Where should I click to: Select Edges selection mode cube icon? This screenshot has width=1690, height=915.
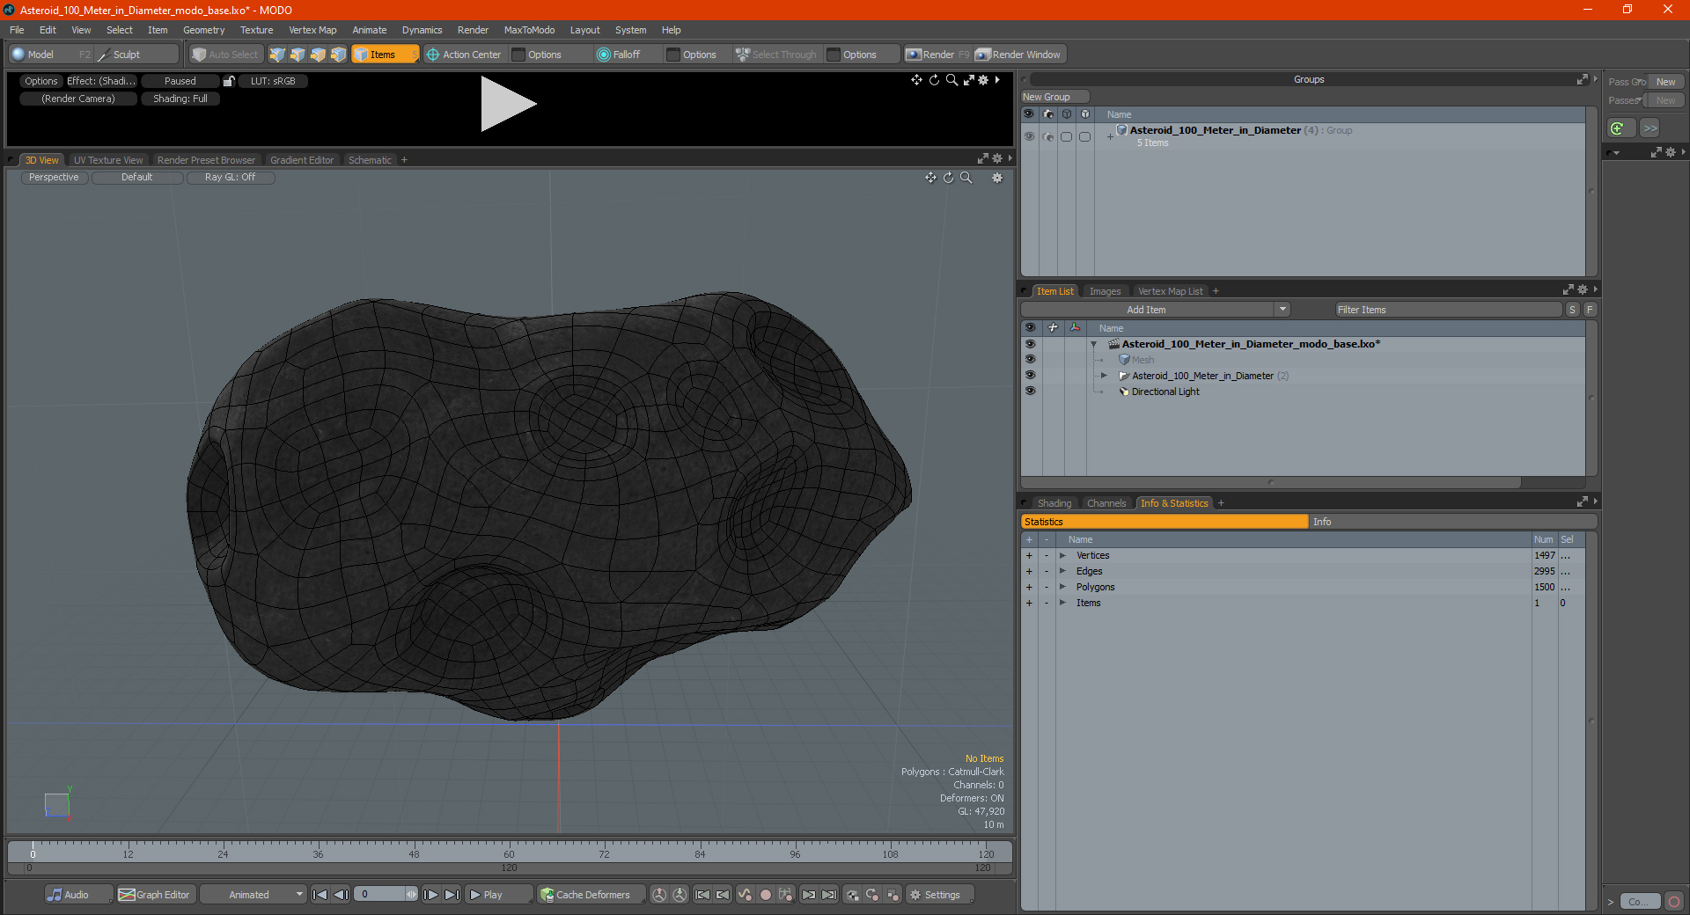[298, 55]
